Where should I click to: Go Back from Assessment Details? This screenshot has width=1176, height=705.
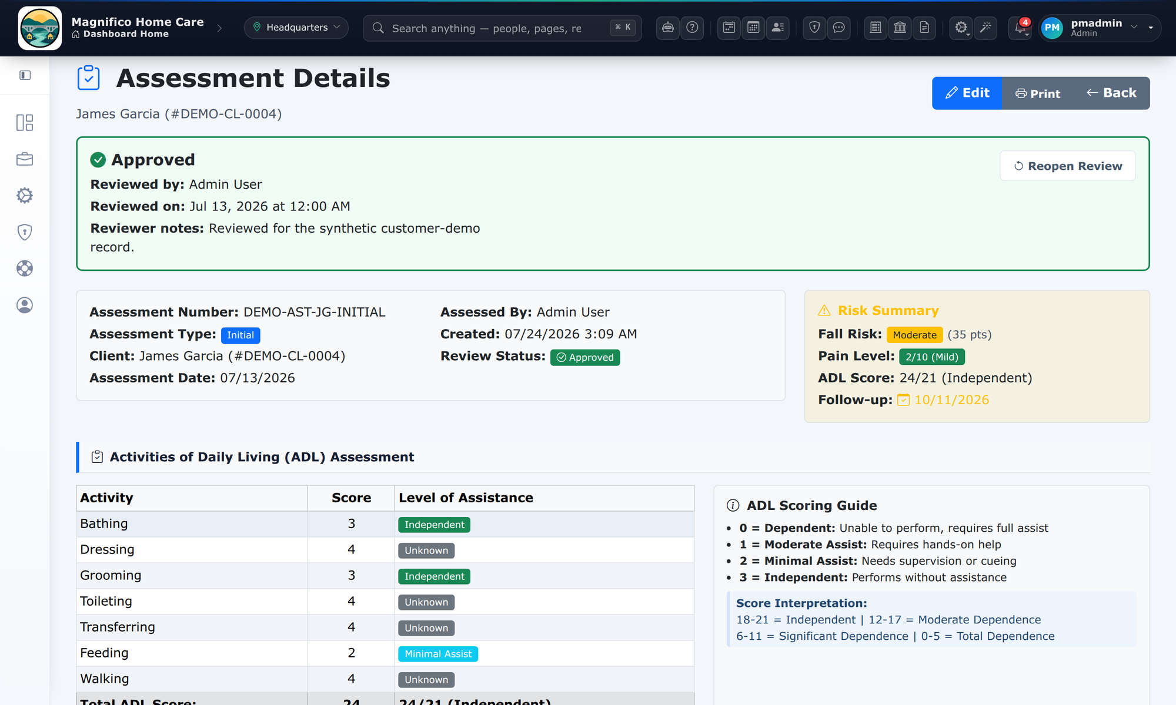(1111, 93)
